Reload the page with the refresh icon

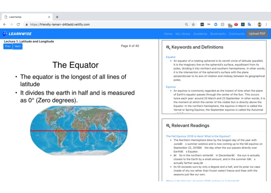click(18, 24)
